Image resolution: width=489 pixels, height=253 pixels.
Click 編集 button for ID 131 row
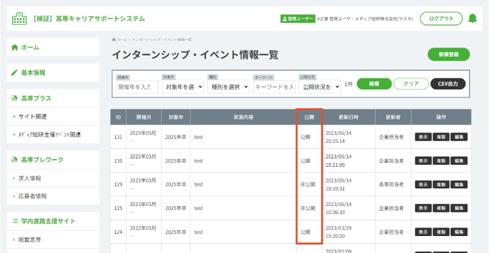click(459, 137)
